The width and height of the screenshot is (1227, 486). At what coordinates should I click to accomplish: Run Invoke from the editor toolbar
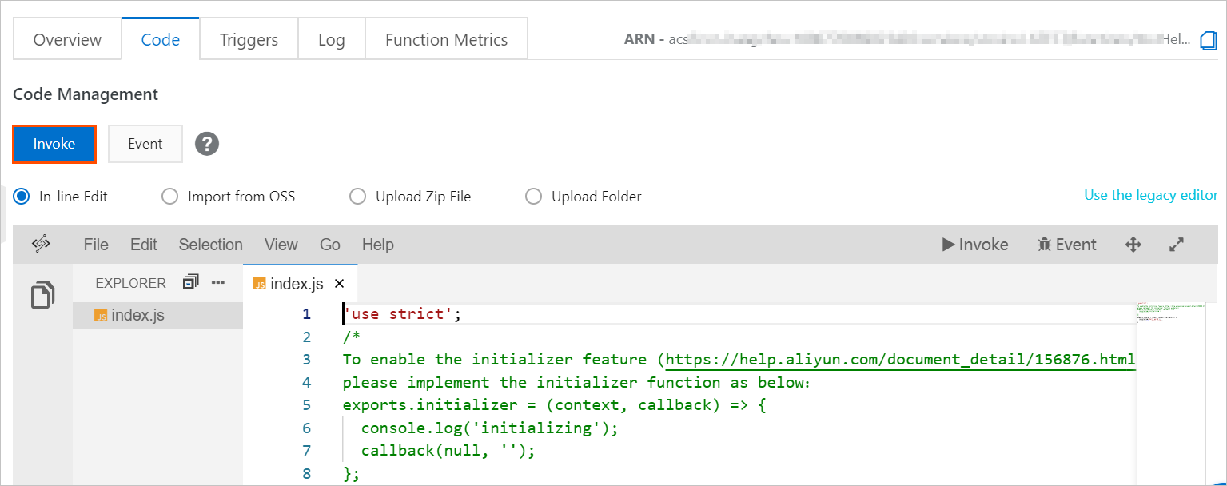pyautogui.click(x=975, y=245)
